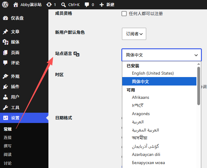207x168 pixels.
Task: Click the translation icon next to 站点语言
Action: coord(77,54)
